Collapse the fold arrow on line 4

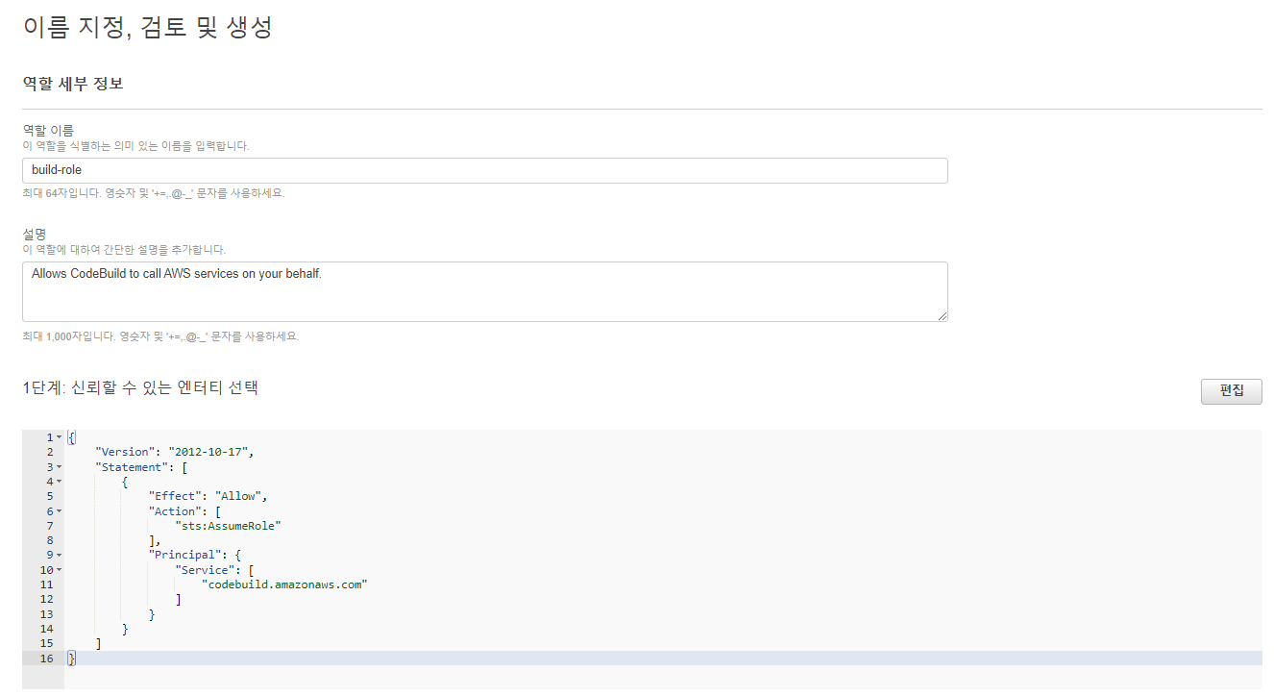(60, 482)
